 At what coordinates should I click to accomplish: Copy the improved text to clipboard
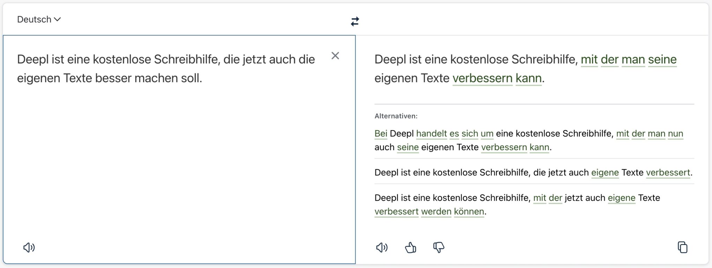683,247
